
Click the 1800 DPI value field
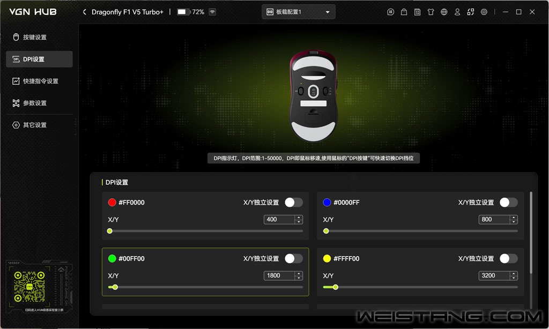tap(279, 275)
